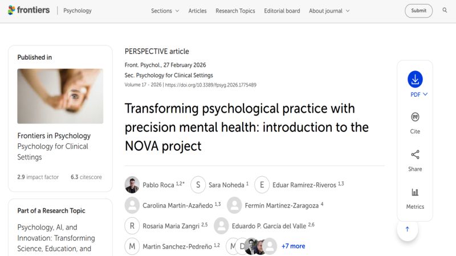Screen dimensions: 456x256
Task: Show the +7 more authors link
Action: tap(293, 246)
